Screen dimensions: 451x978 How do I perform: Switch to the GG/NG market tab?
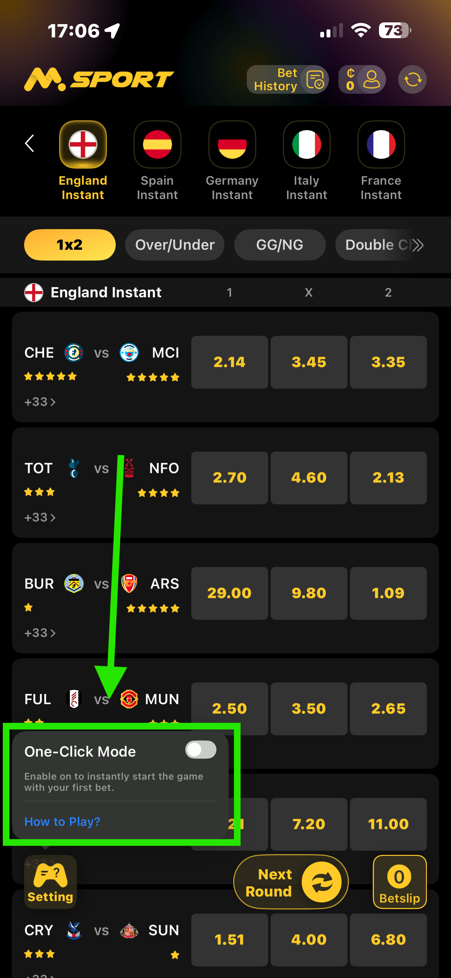pyautogui.click(x=279, y=245)
